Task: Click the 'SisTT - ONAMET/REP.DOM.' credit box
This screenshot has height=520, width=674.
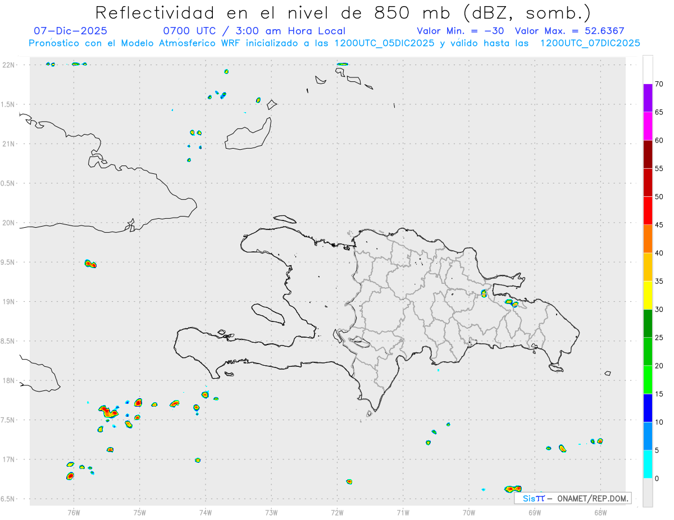Action: [573, 498]
